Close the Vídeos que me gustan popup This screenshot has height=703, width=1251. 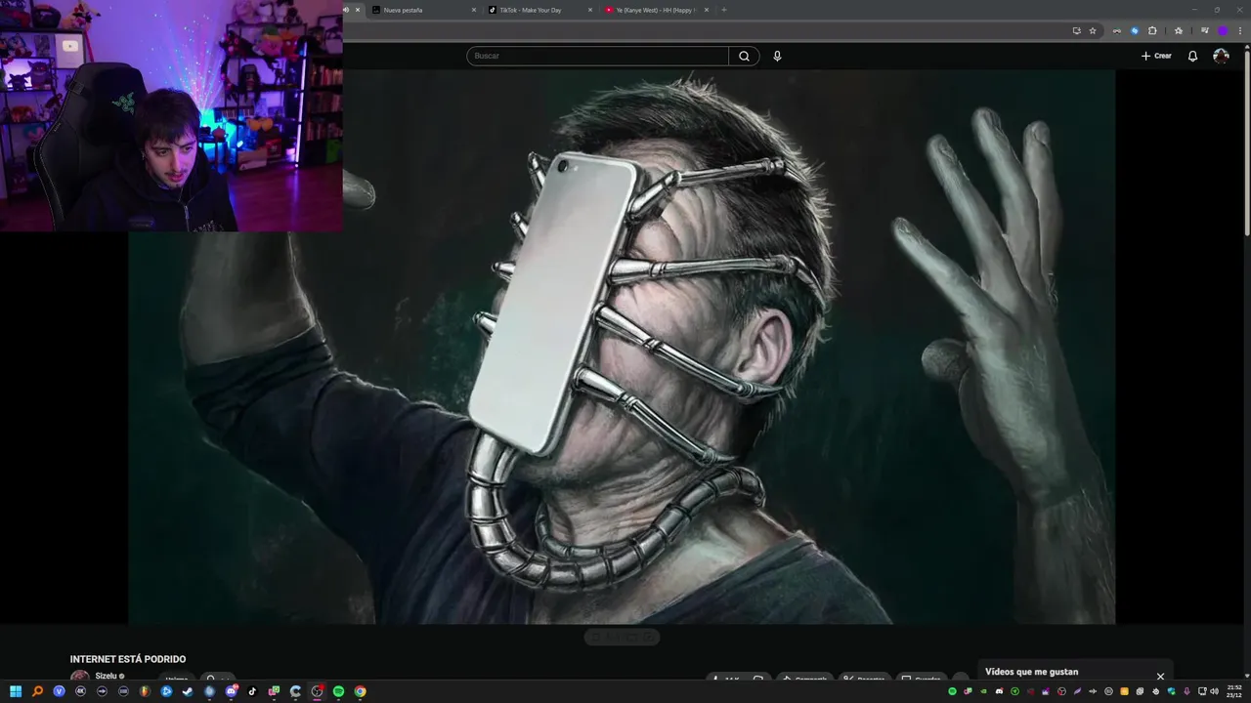click(1160, 676)
